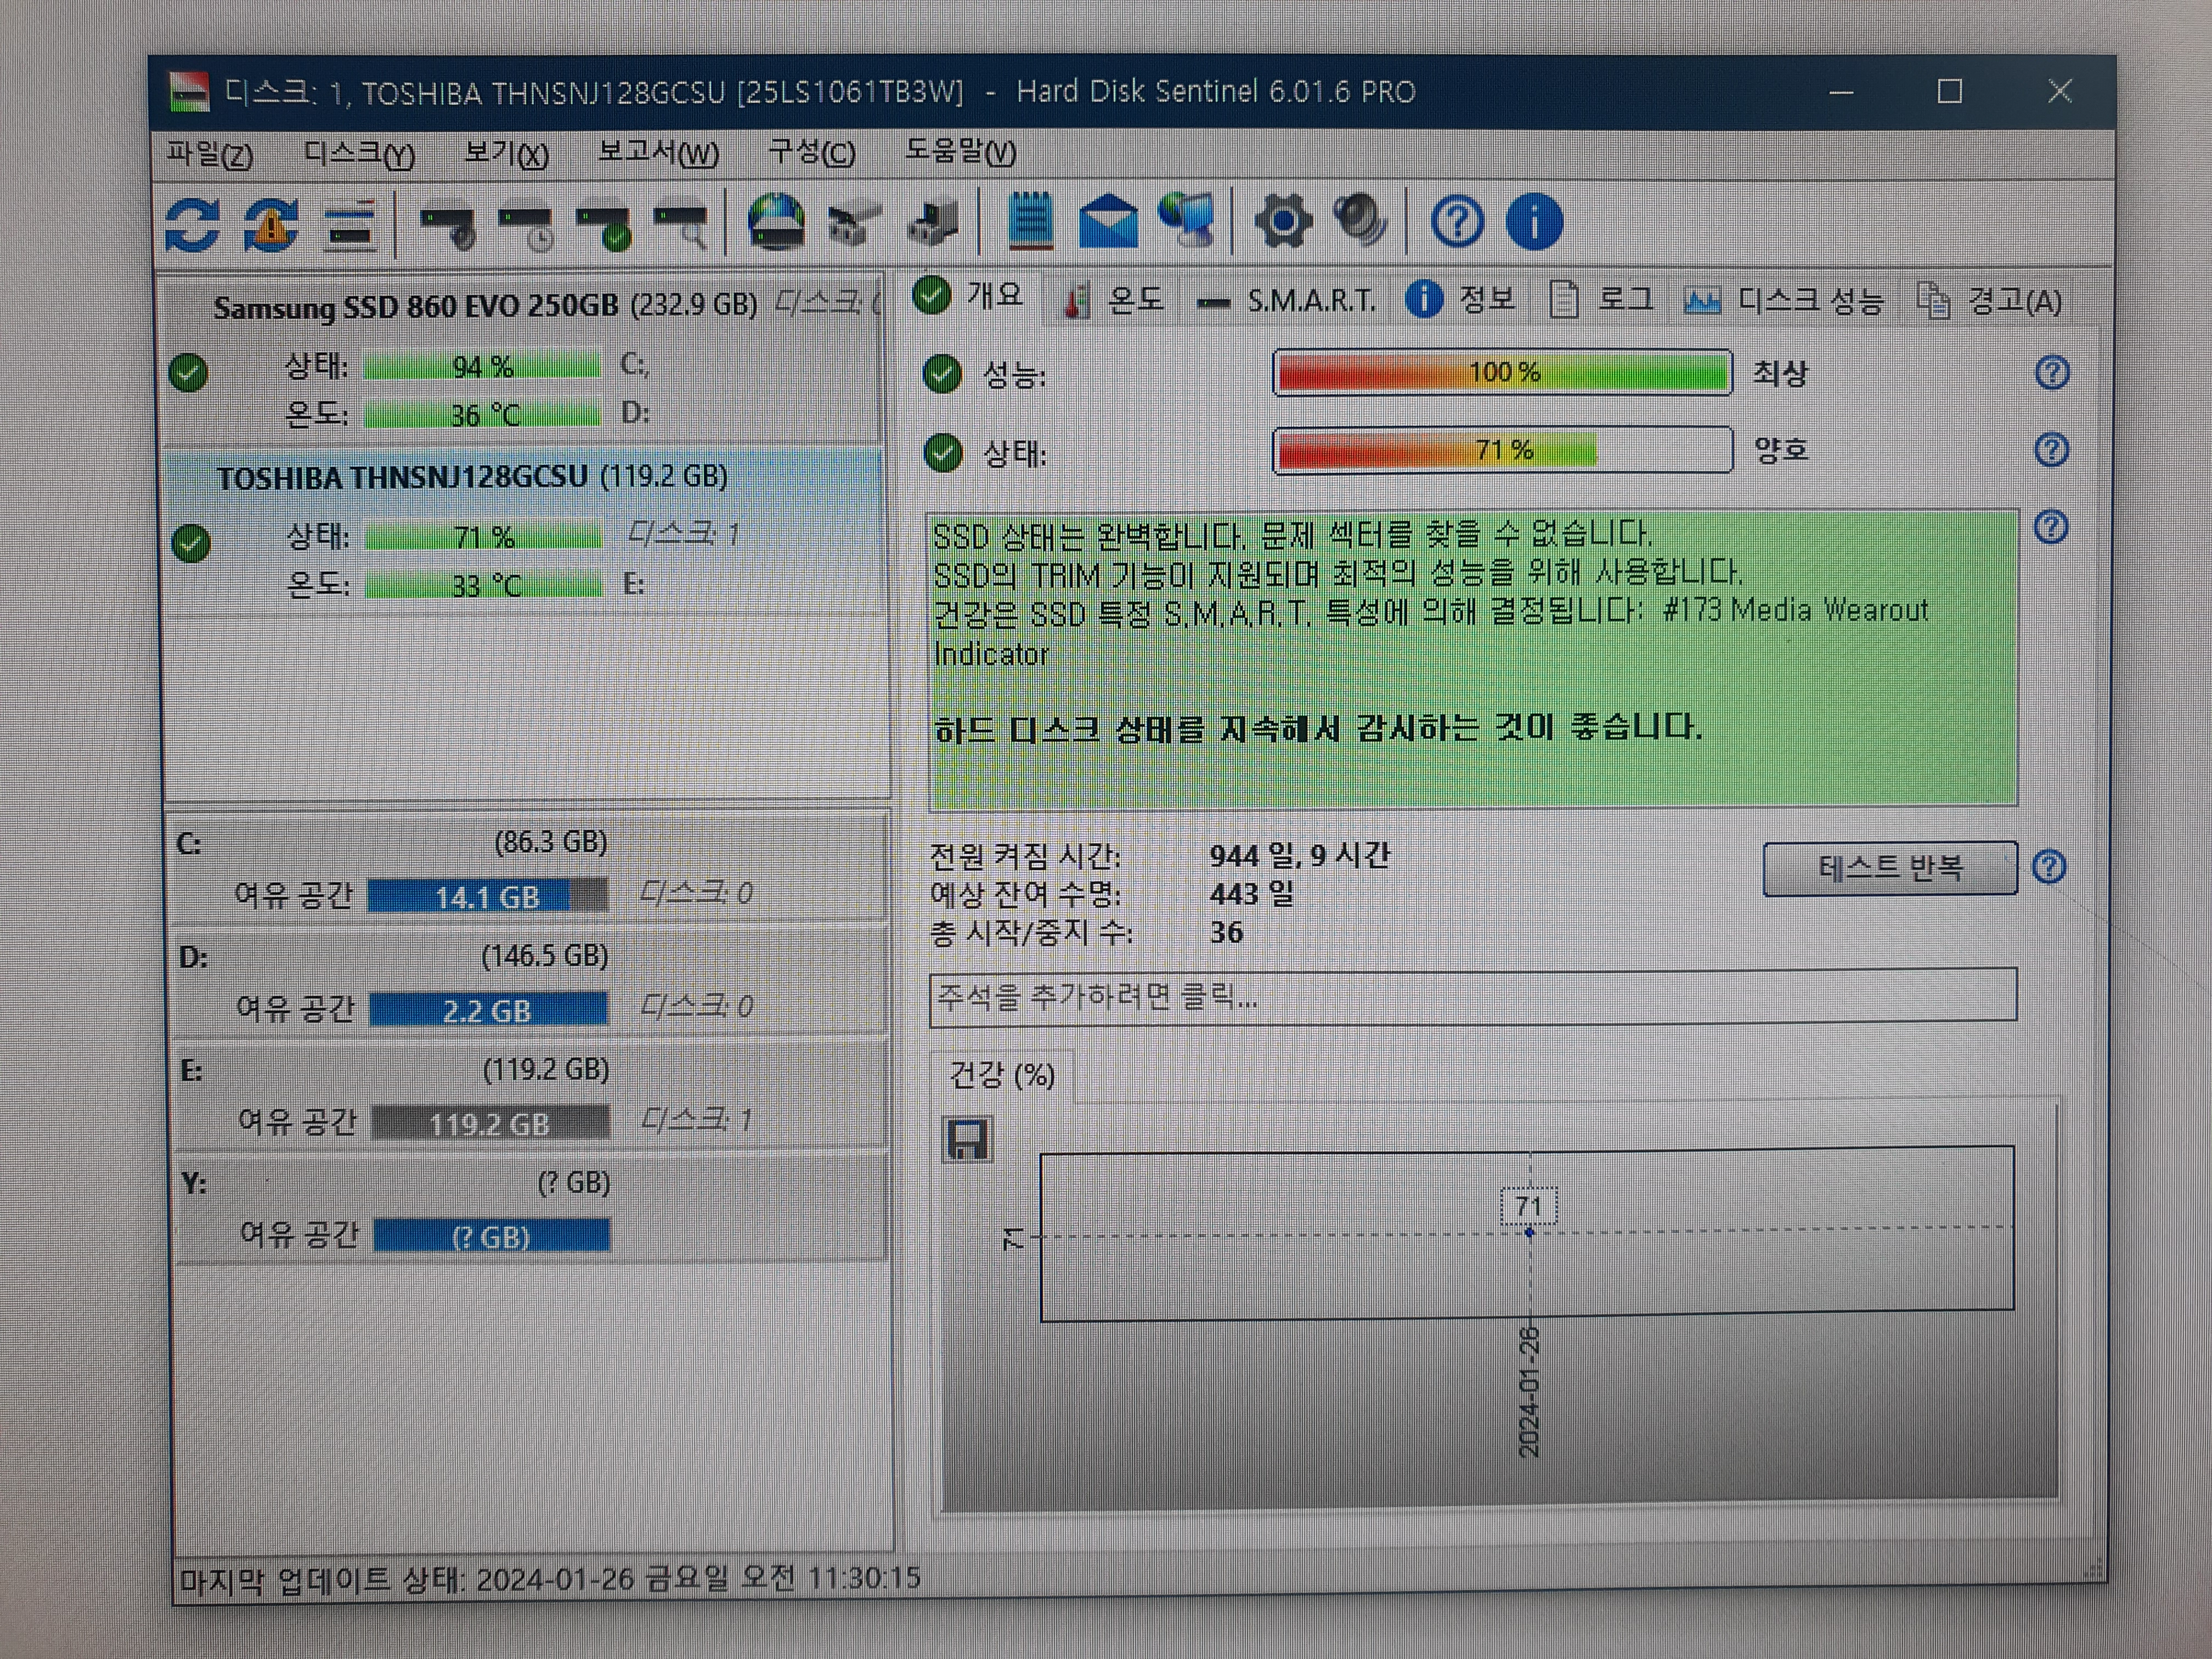The height and width of the screenshot is (1659, 2212).
Task: Open the 보고서(W) menu
Action: pyautogui.click(x=658, y=153)
